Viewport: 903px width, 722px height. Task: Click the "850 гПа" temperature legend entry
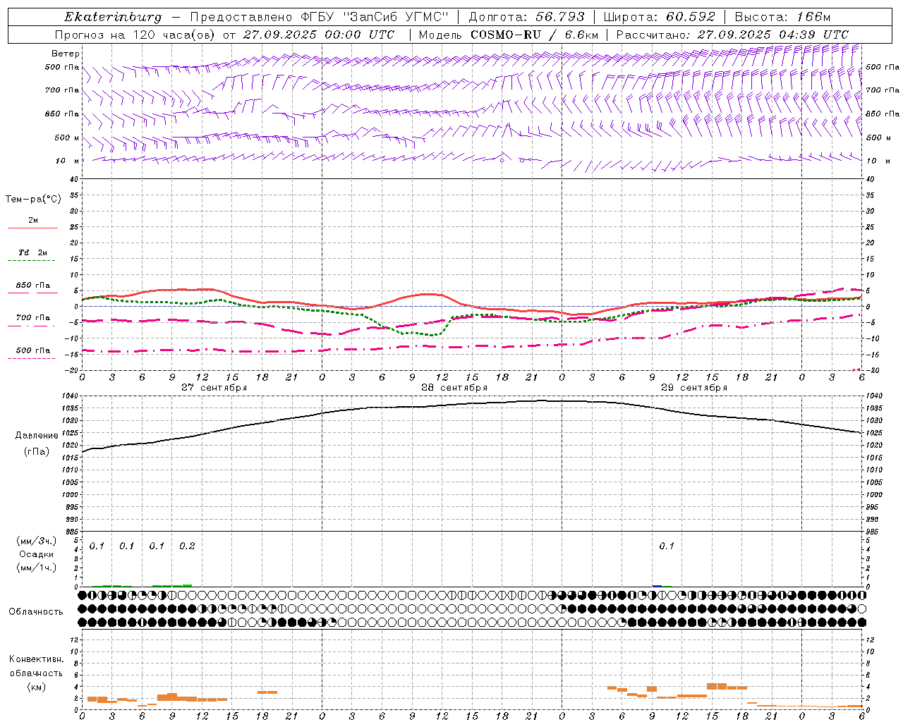point(32,286)
